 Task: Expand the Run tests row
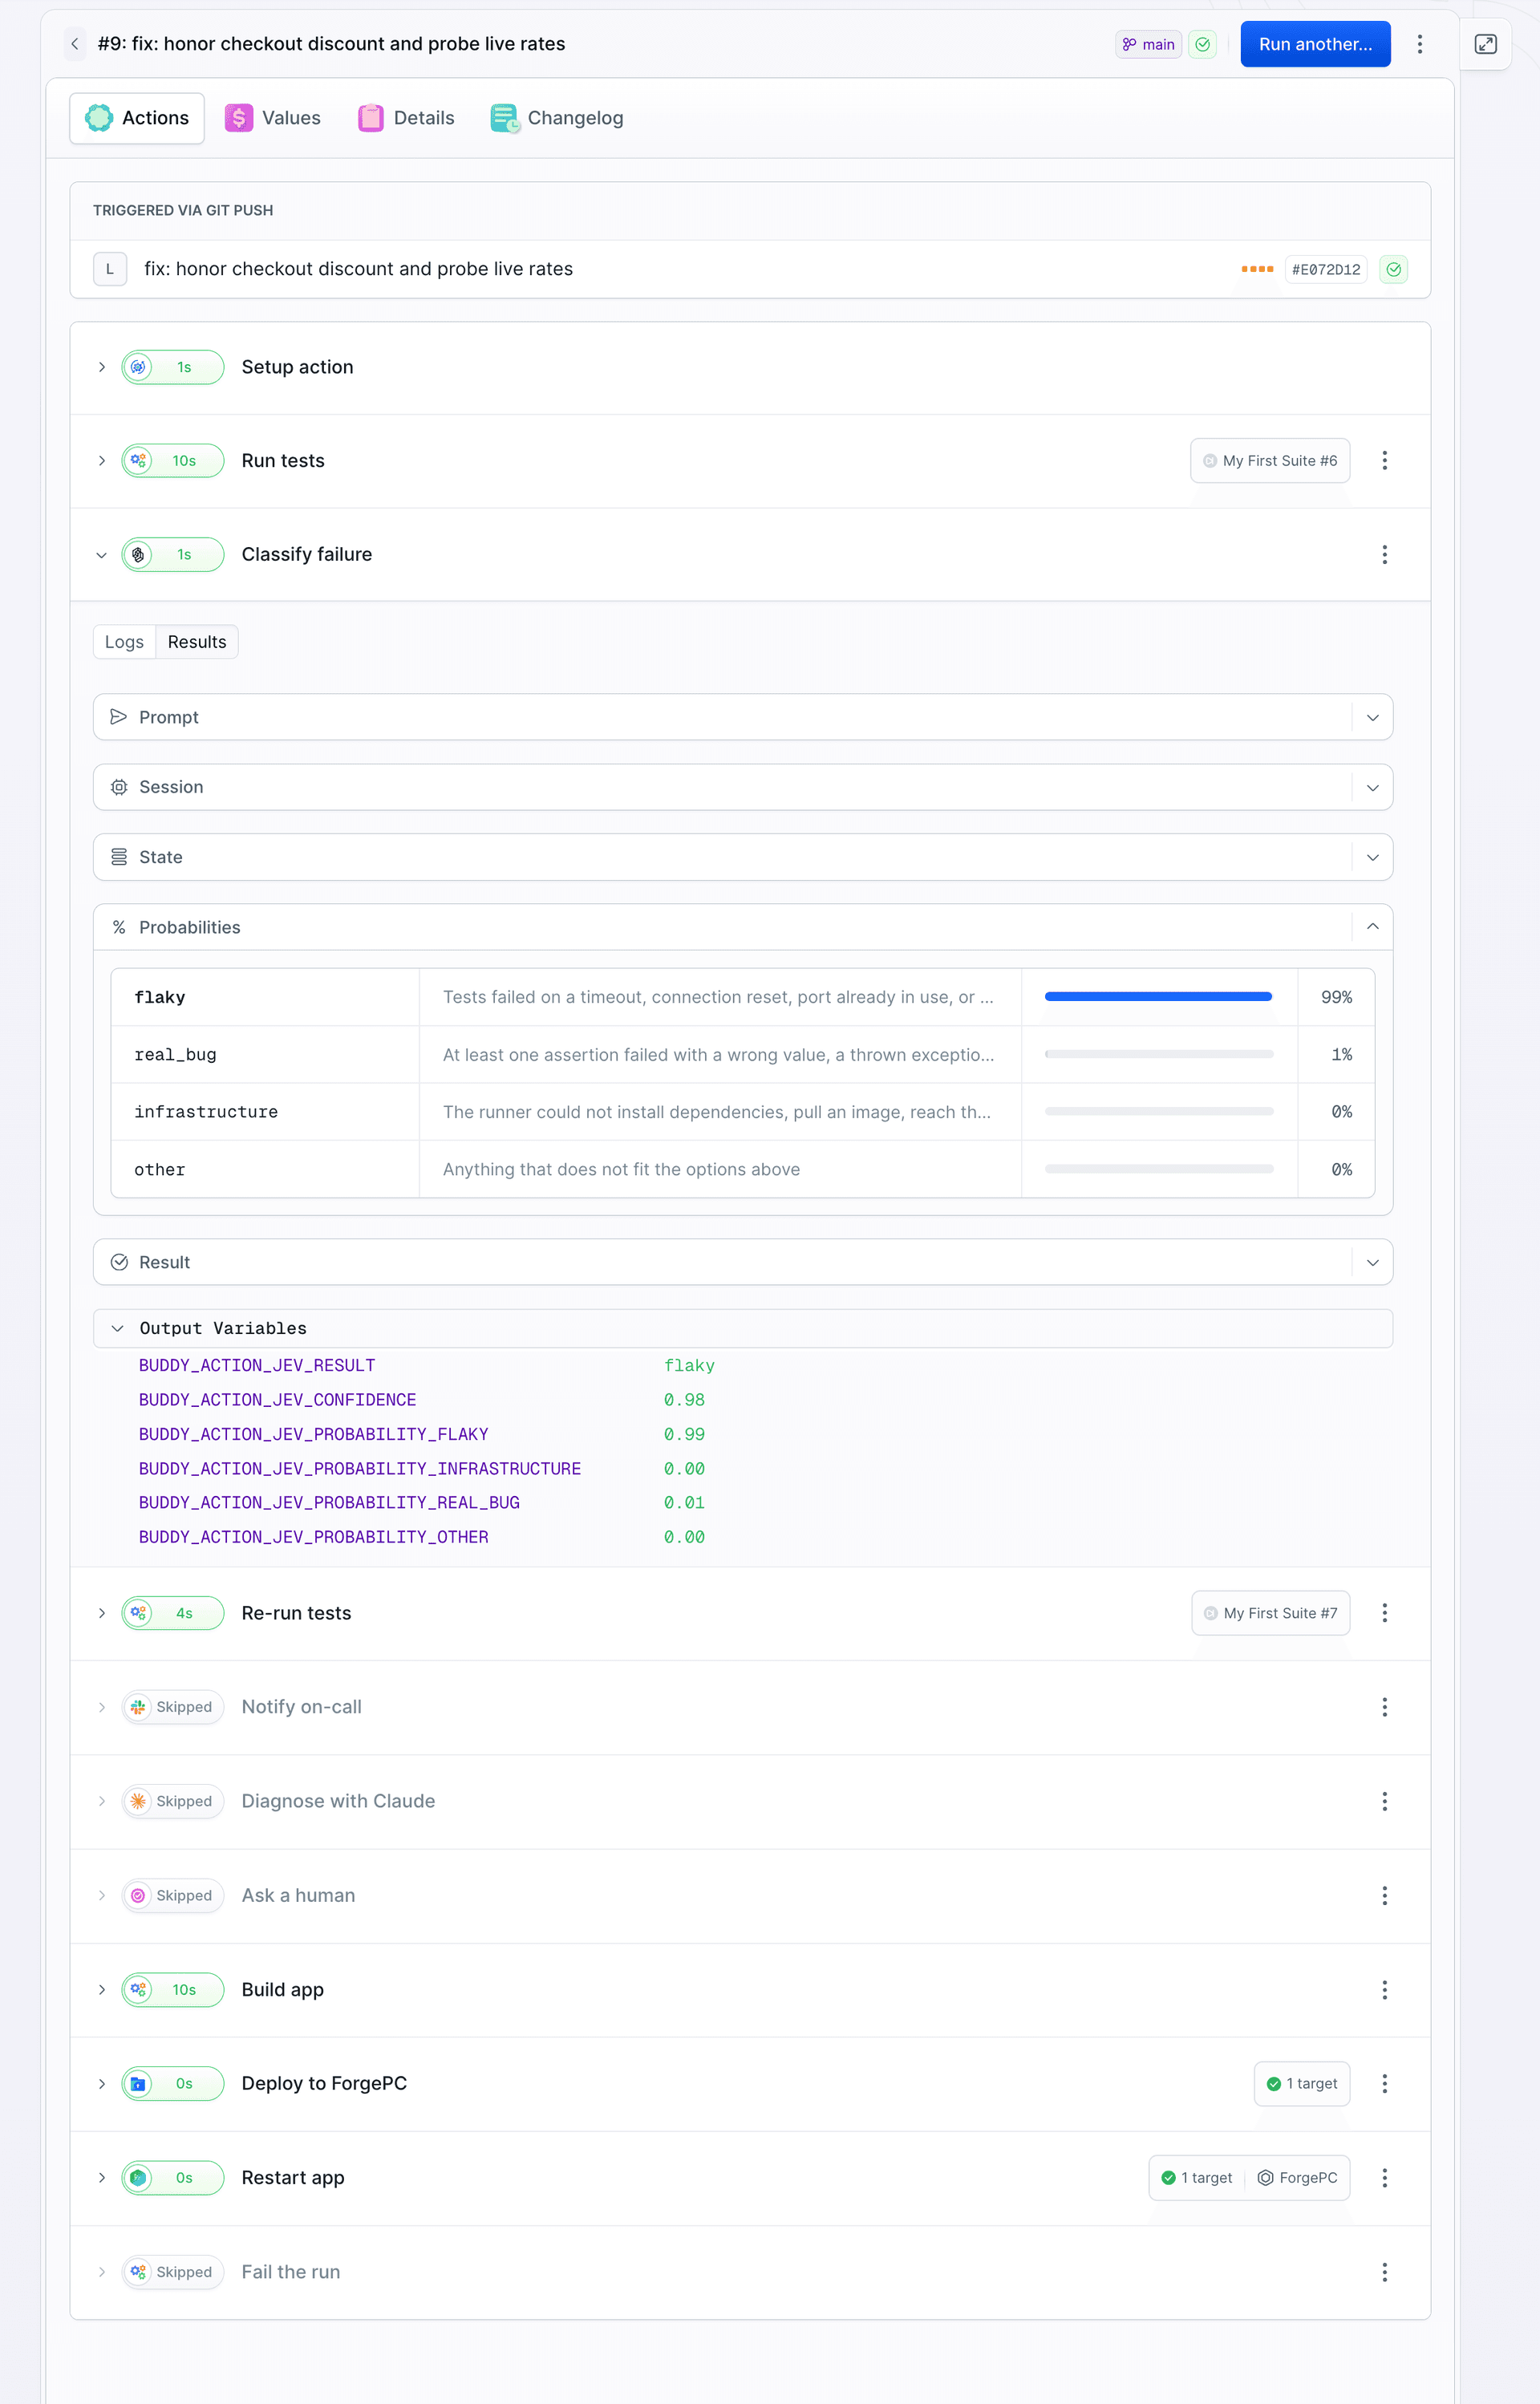pyautogui.click(x=102, y=461)
